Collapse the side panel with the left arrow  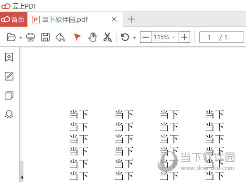pos(22,177)
